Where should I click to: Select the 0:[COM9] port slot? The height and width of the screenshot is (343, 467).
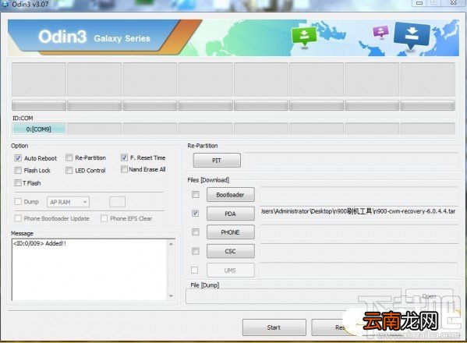pyautogui.click(x=39, y=129)
